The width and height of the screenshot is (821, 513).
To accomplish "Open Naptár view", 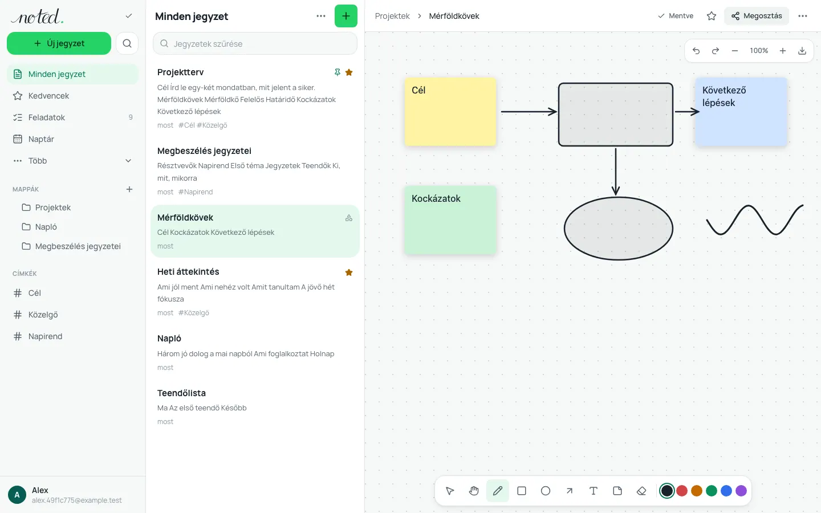I will (73, 139).
